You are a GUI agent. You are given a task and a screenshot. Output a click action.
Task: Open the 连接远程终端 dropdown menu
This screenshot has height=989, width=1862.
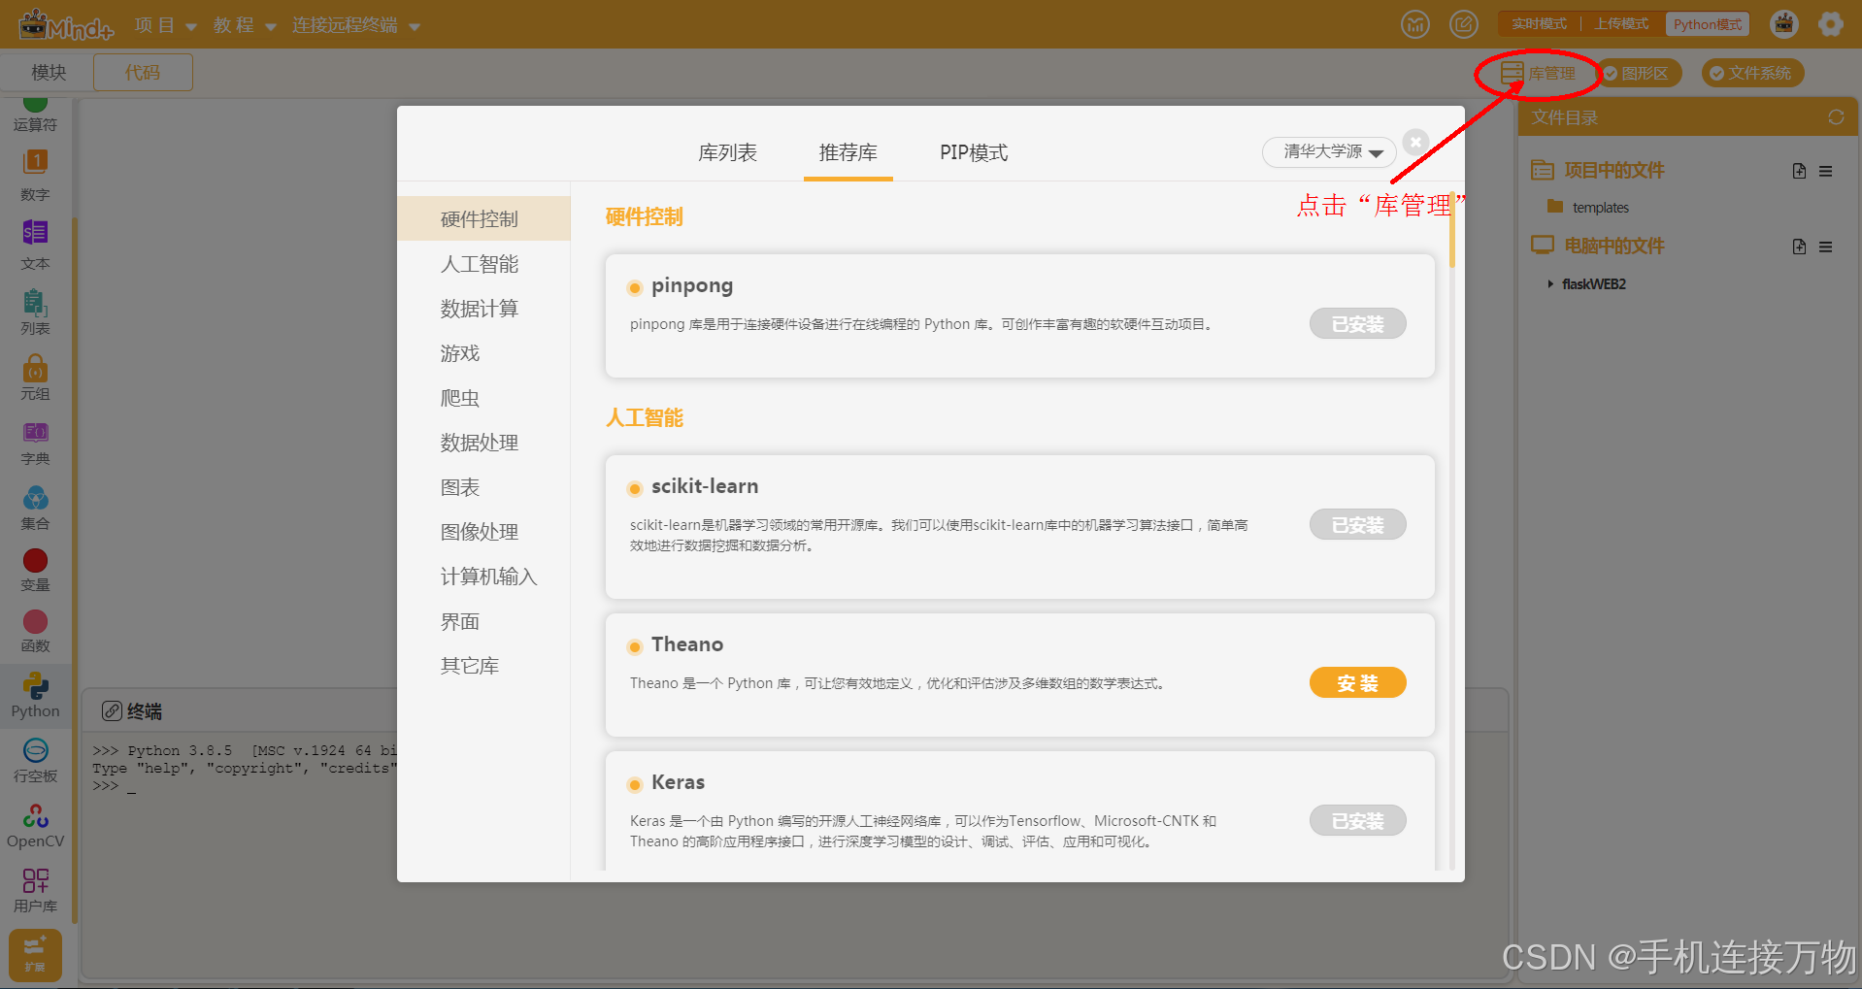coord(345,24)
